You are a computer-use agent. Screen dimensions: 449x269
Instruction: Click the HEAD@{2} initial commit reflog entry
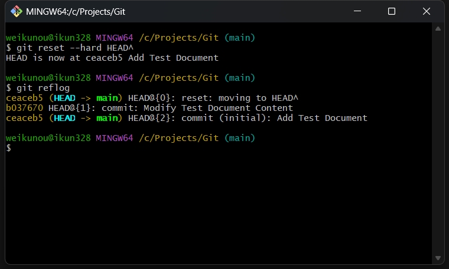pyautogui.click(x=187, y=118)
